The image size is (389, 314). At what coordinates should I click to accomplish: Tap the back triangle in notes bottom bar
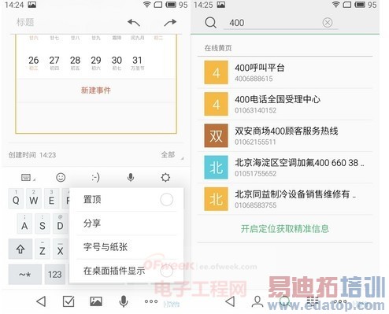click(x=41, y=301)
